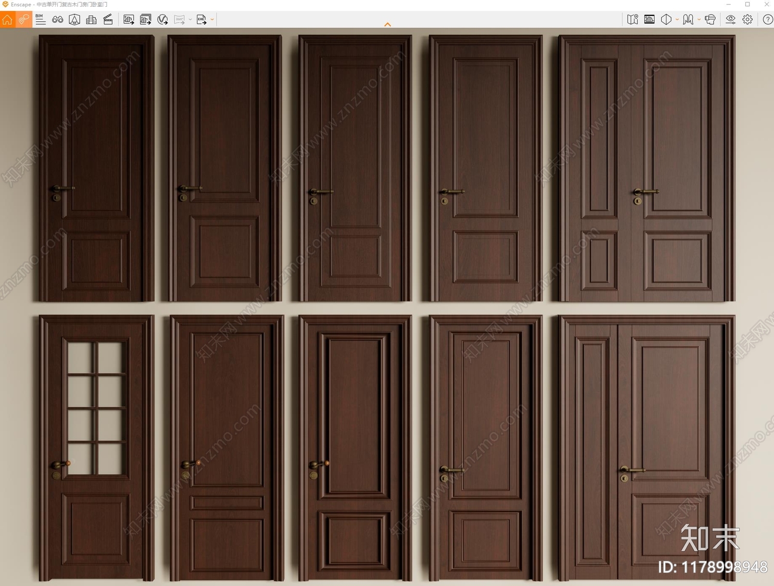774x586 pixels.
Task: Expand the 360 panorama dropdown arrow
Action: tap(190, 19)
